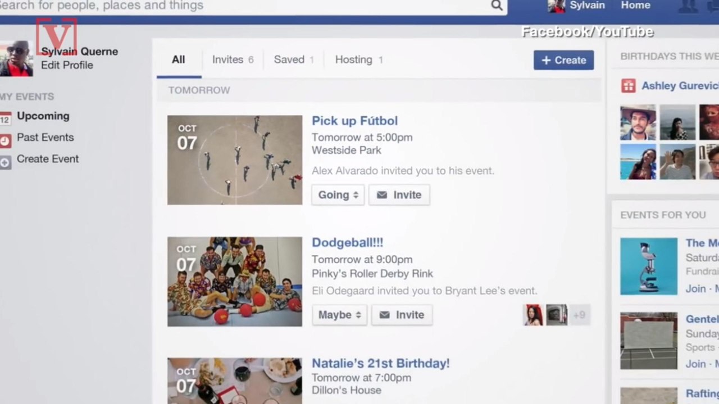Click Join on the microscope event
The width and height of the screenshot is (719, 404).
(695, 288)
